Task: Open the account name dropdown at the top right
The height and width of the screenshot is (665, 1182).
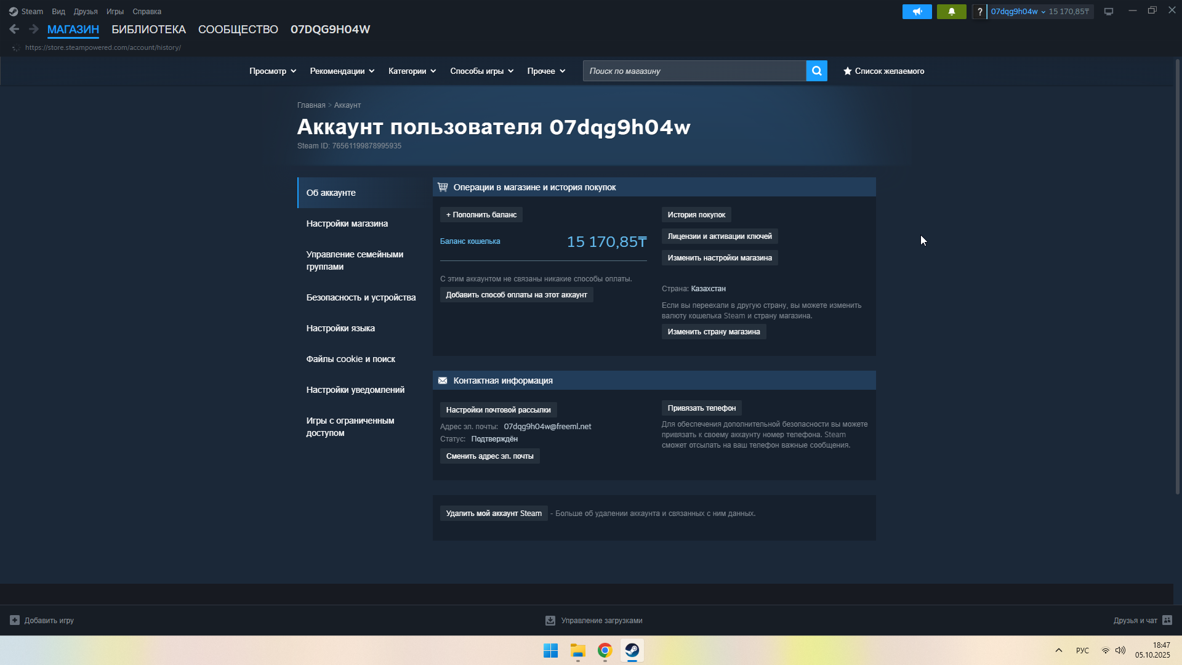Action: [x=1018, y=12]
